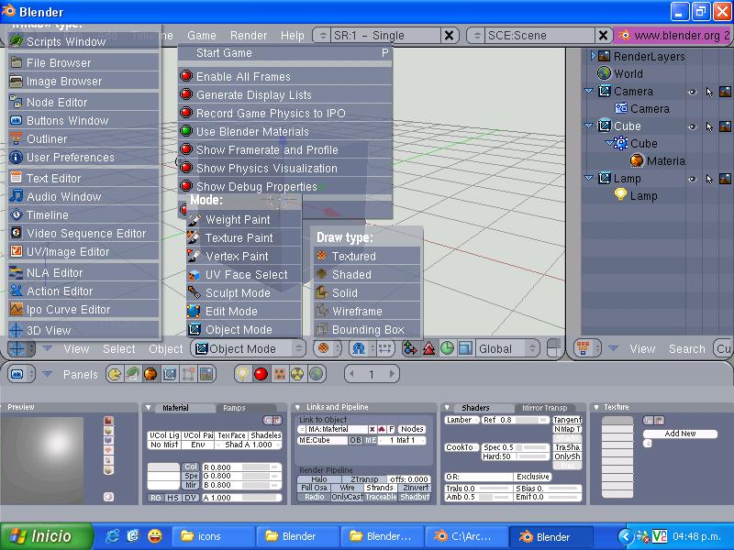Pick Buttons Window from window type list

pos(83,121)
